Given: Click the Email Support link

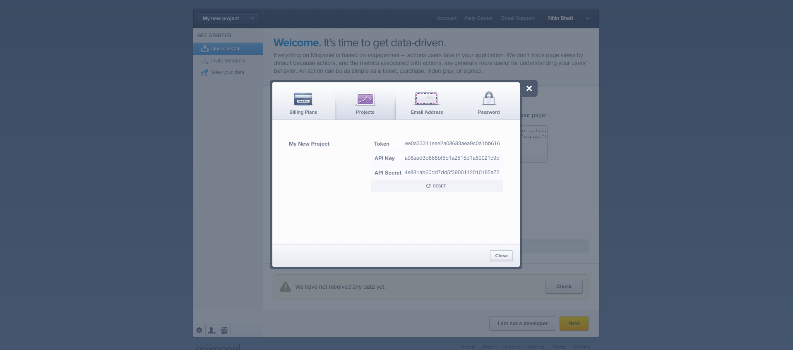Looking at the screenshot, I should click(518, 18).
